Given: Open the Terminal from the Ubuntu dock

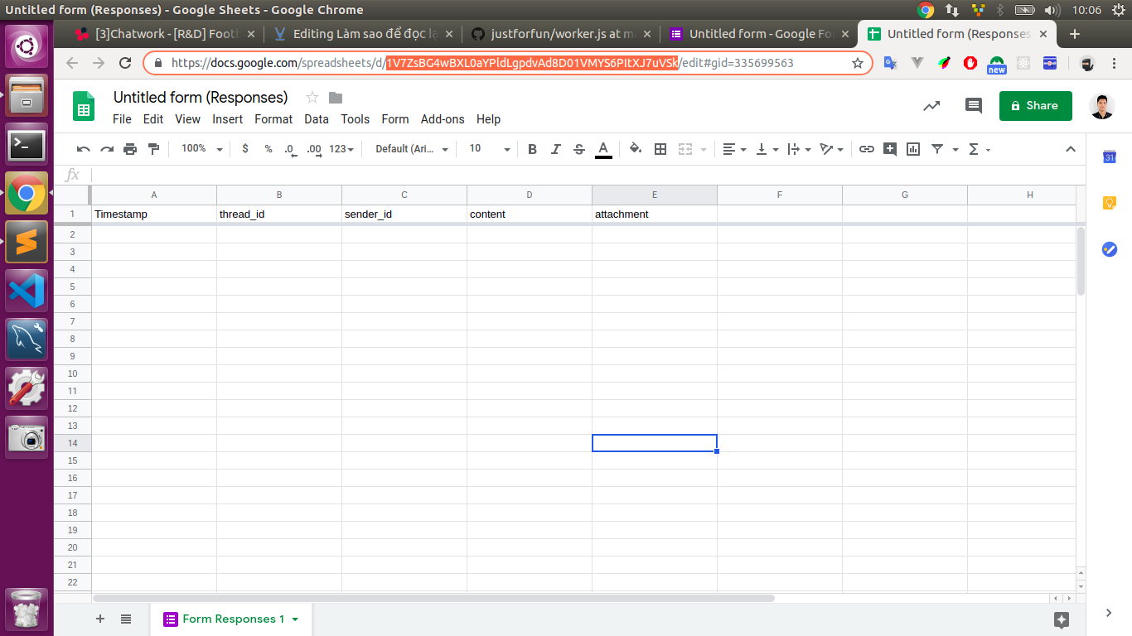Looking at the screenshot, I should point(27,145).
